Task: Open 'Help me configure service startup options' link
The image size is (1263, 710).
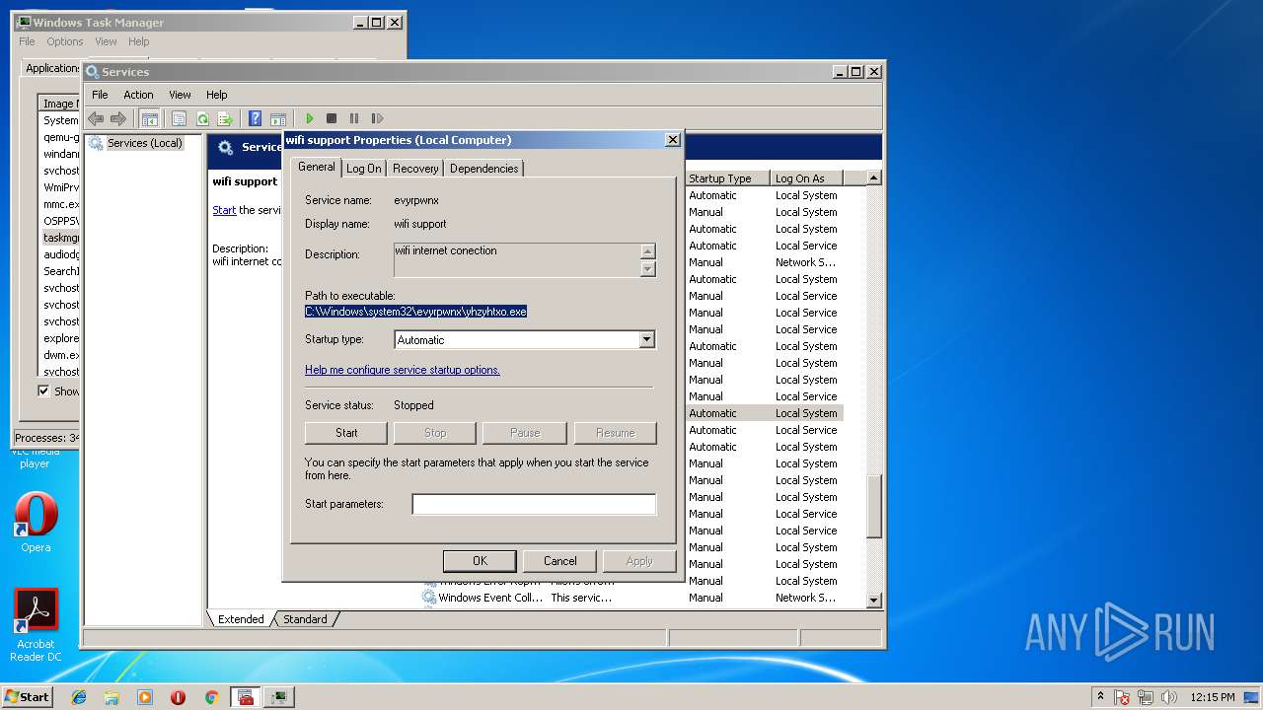Action: point(403,370)
